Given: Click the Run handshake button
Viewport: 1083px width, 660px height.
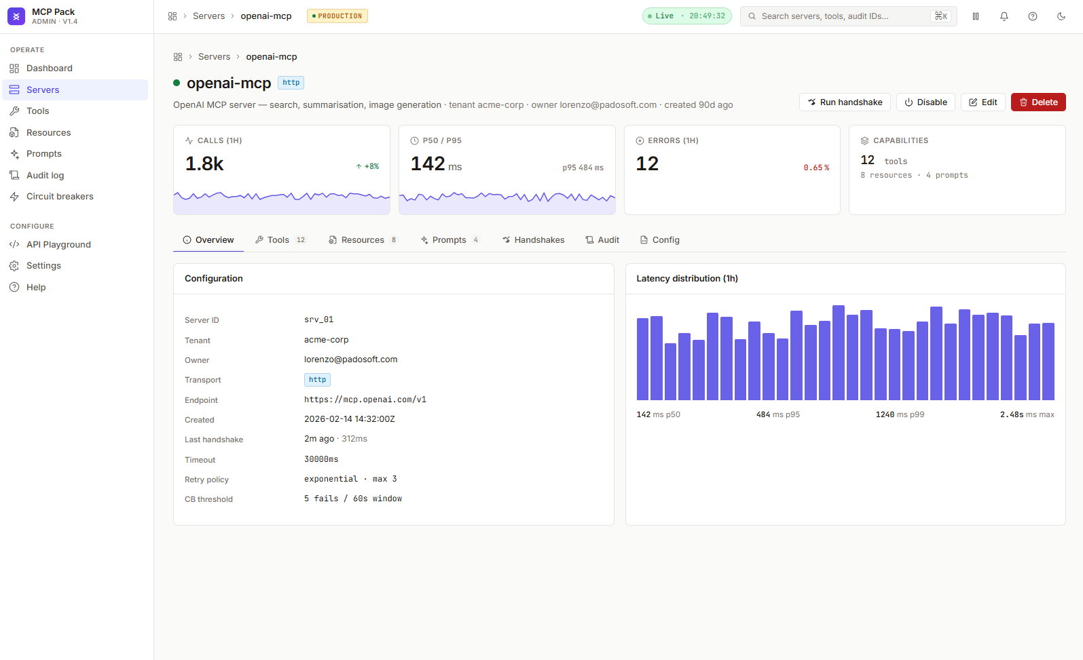Looking at the screenshot, I should 845,102.
